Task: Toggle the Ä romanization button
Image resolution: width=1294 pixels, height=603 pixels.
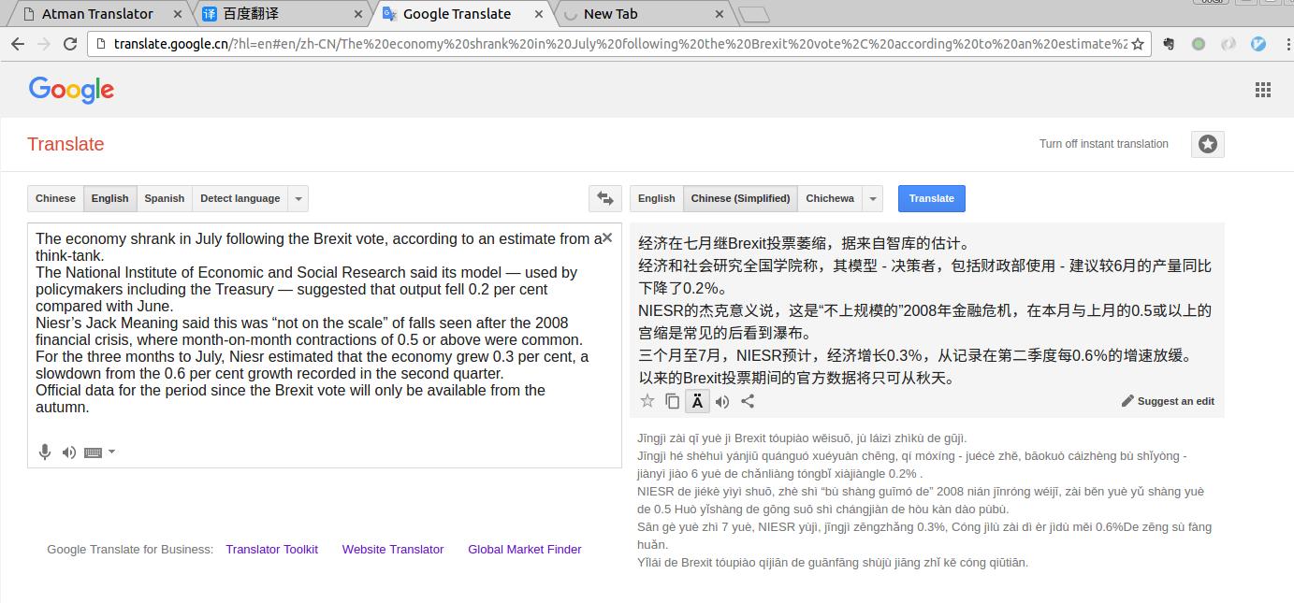Action: (x=697, y=401)
